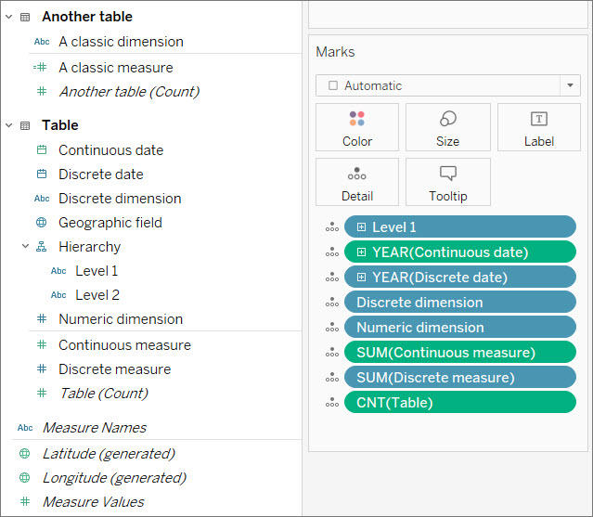Viewport: 593px width, 517px height.
Task: Open the Automatic mark type dropdown
Action: point(570,85)
